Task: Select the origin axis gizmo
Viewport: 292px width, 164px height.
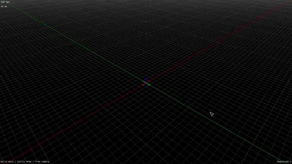Action: pyautogui.click(x=146, y=83)
